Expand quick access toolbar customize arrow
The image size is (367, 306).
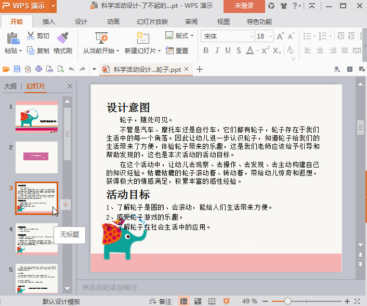pyautogui.click(x=94, y=69)
